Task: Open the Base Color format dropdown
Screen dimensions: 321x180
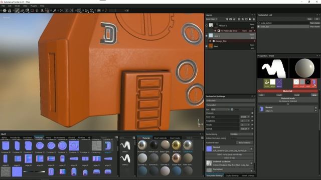Action: [x=245, y=117]
